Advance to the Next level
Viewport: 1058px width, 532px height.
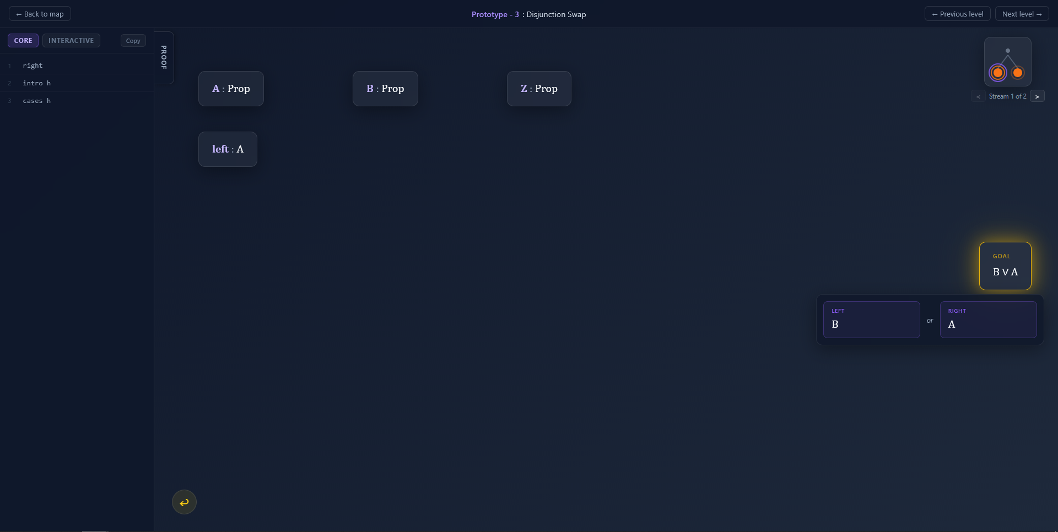[1022, 14]
